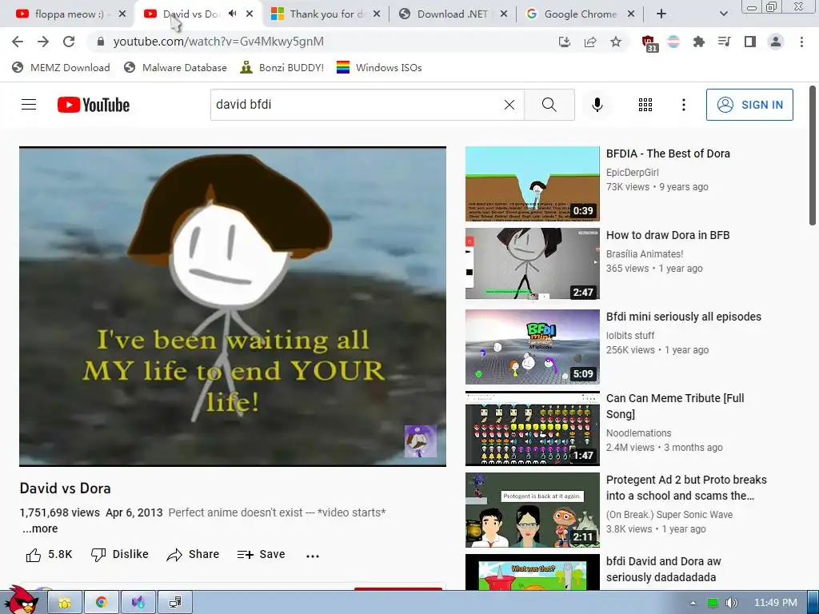
Task: Click the browser Back arrow
Action: (x=18, y=42)
